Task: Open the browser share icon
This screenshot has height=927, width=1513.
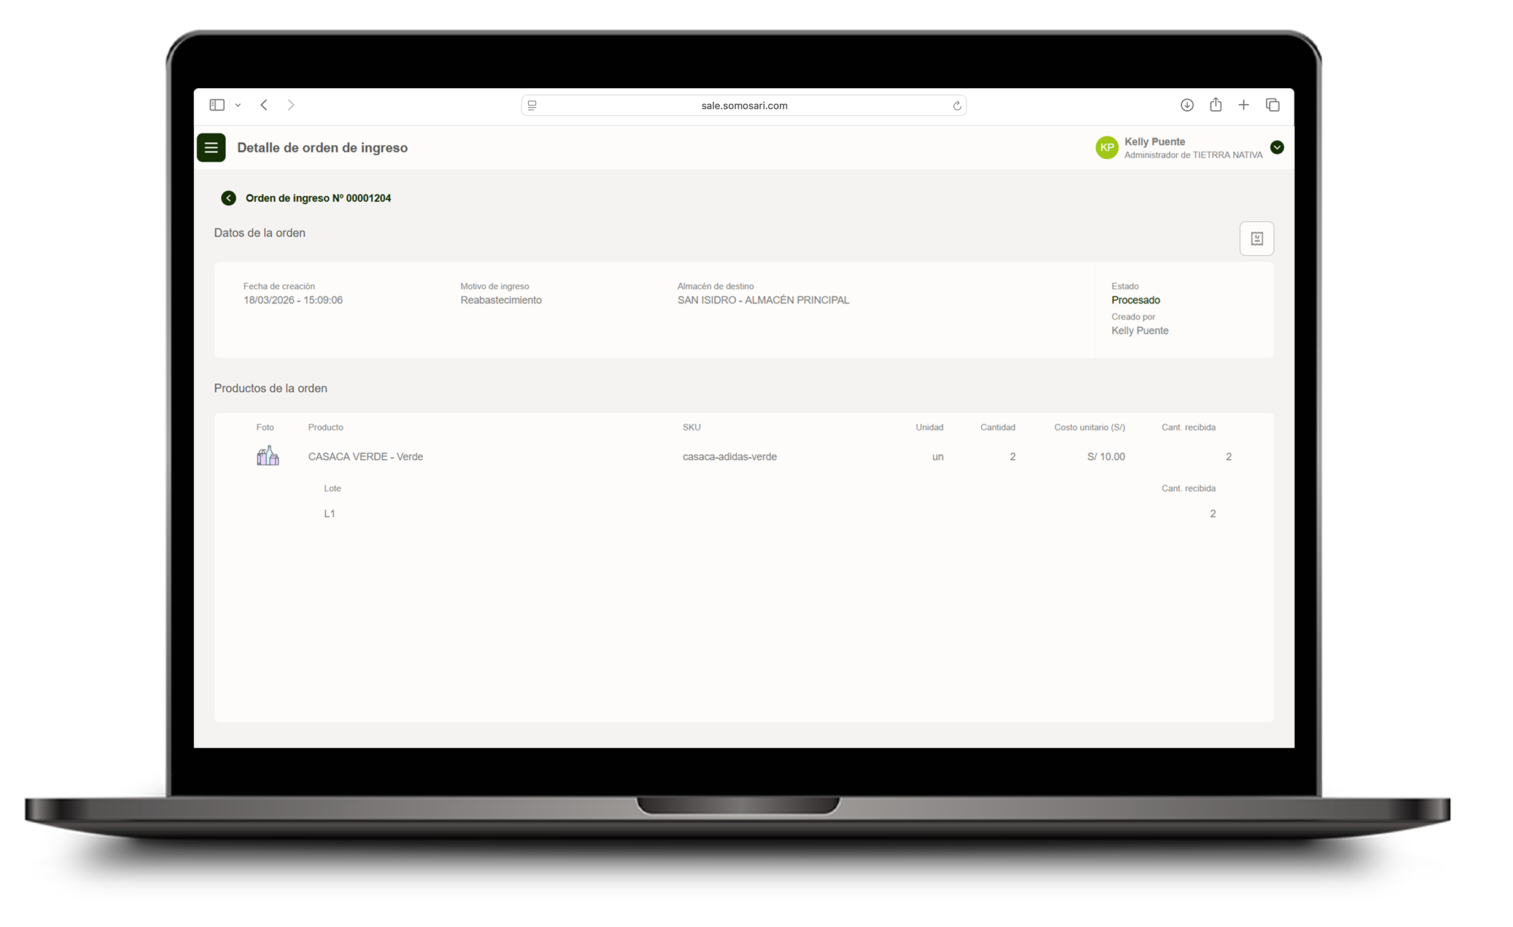Action: [x=1216, y=104]
